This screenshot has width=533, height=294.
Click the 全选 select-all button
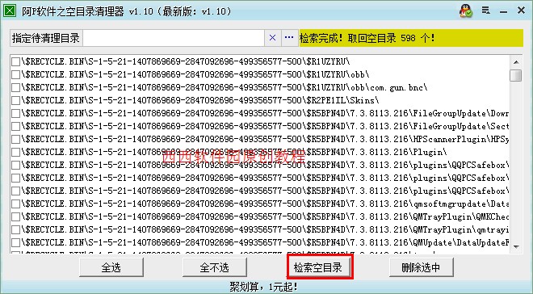click(x=111, y=267)
